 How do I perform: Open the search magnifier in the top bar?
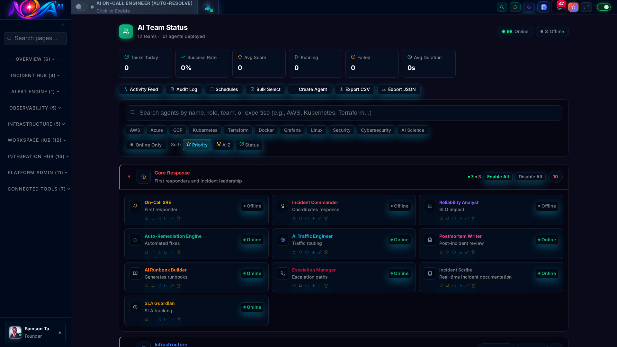(x=502, y=7)
